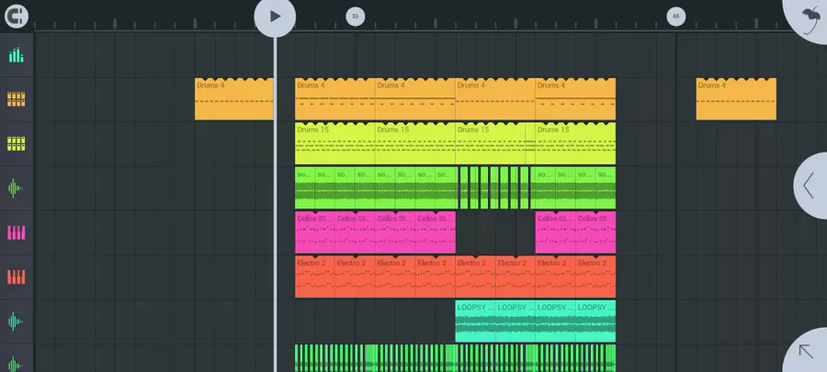Select the teal LOOPSY waveform track icon
This screenshot has height=372, width=827.
click(x=17, y=321)
